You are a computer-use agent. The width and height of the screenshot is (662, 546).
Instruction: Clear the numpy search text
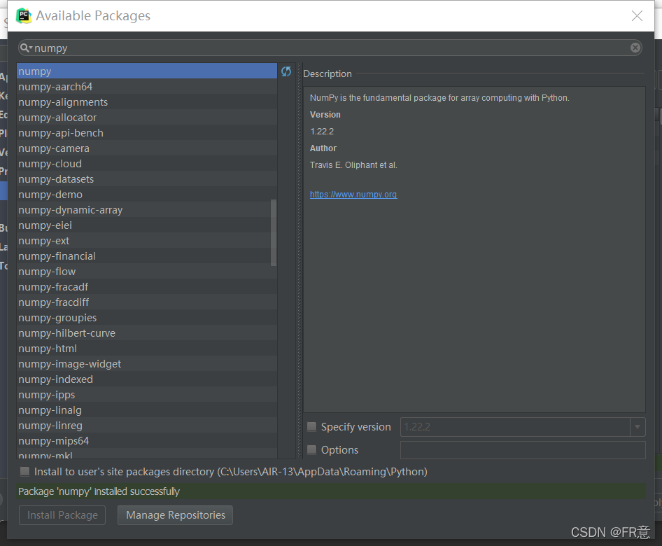click(635, 48)
